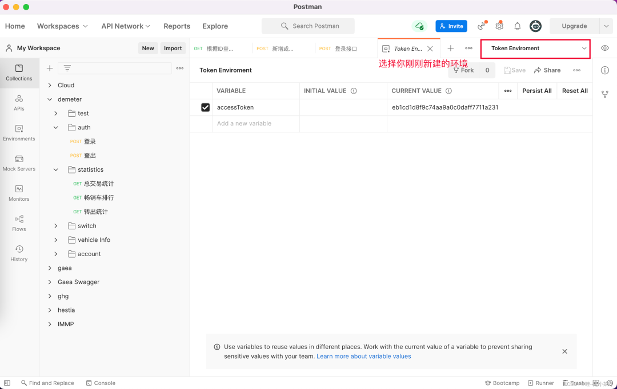Collapse the statistics folder
Screen dimensions: 617x389
[56, 169]
